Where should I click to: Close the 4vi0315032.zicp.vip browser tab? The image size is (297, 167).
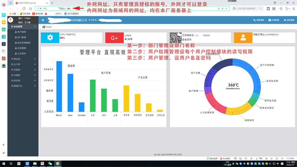pyautogui.click(x=47, y=3)
